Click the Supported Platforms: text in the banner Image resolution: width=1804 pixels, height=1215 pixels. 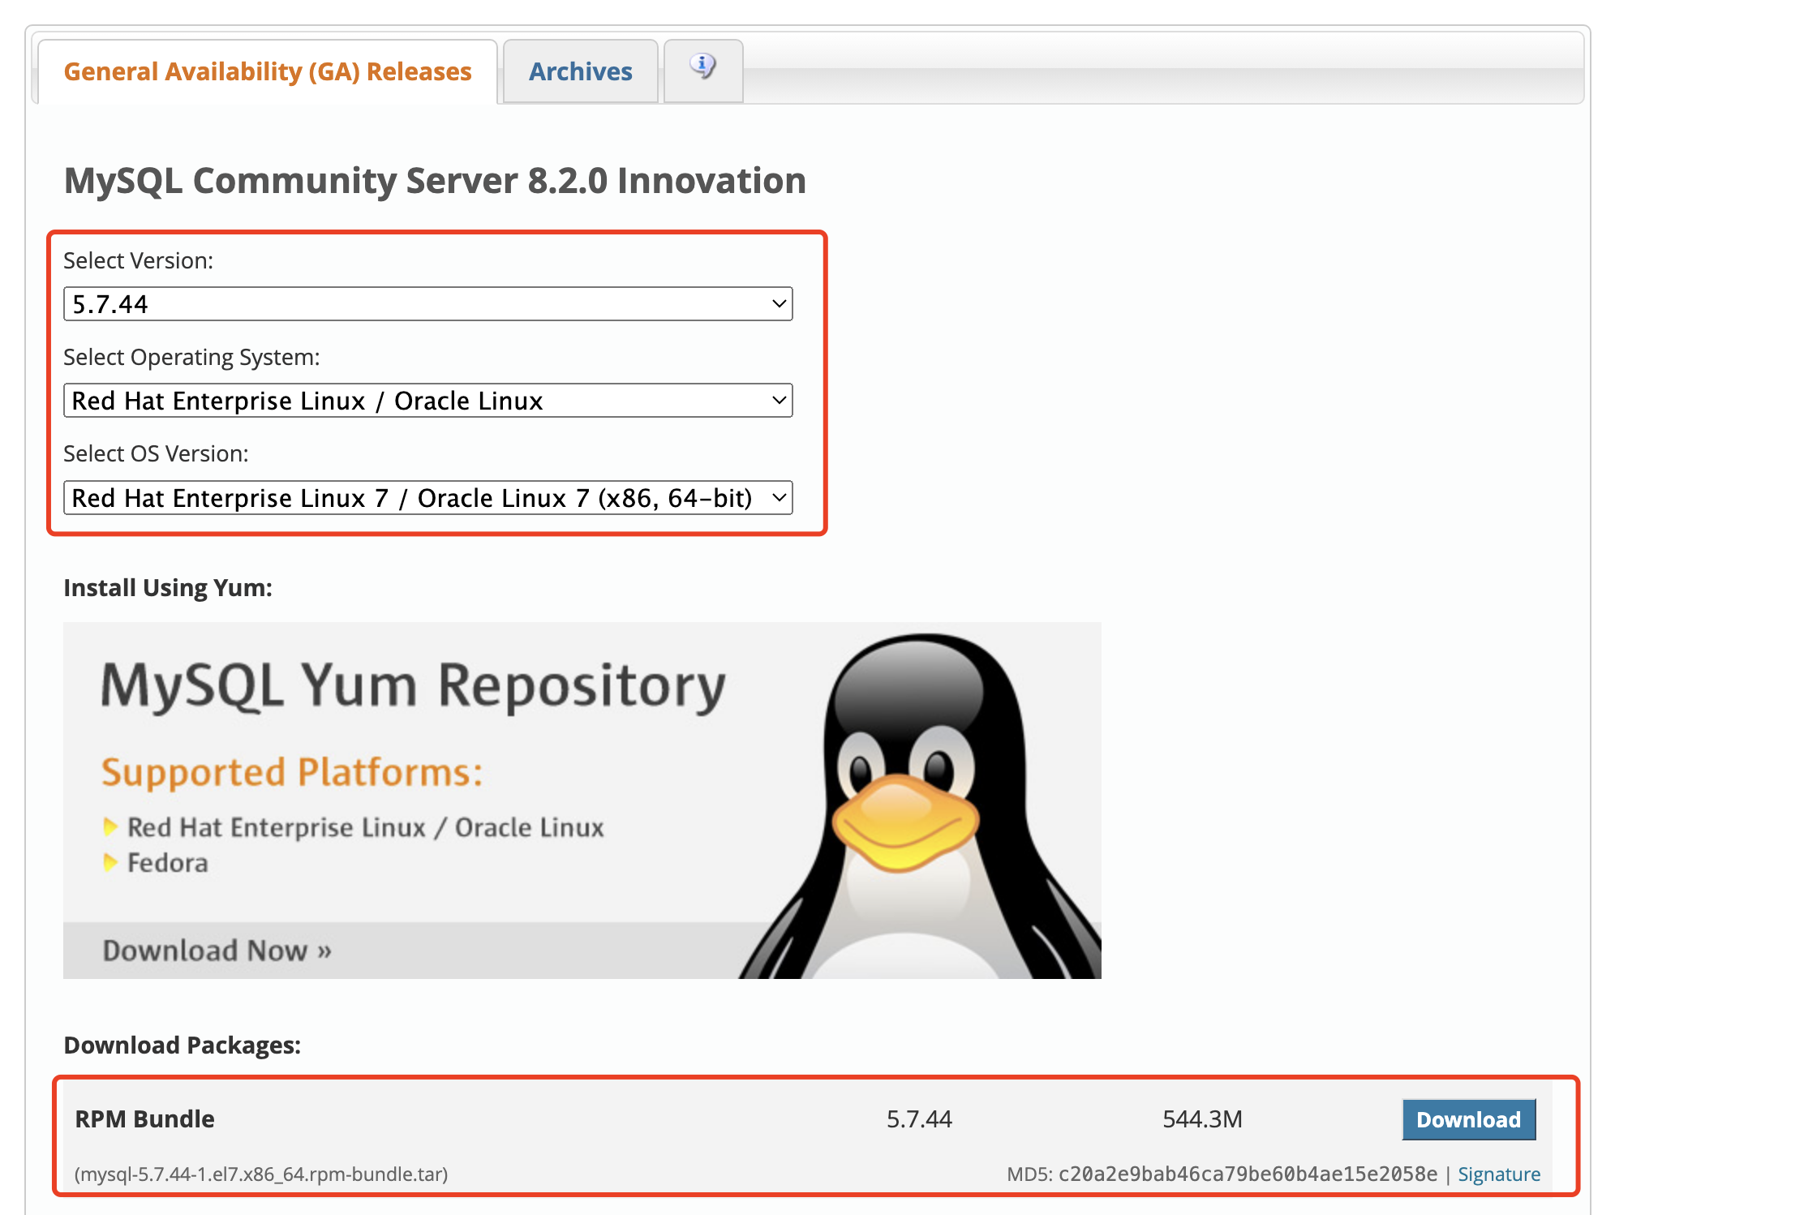[292, 773]
